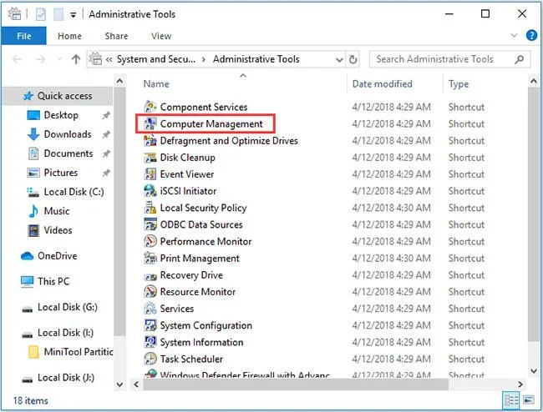Viewport: 543px width, 412px height.
Task: Select the ODBC Data Sources icon
Action: tap(150, 224)
